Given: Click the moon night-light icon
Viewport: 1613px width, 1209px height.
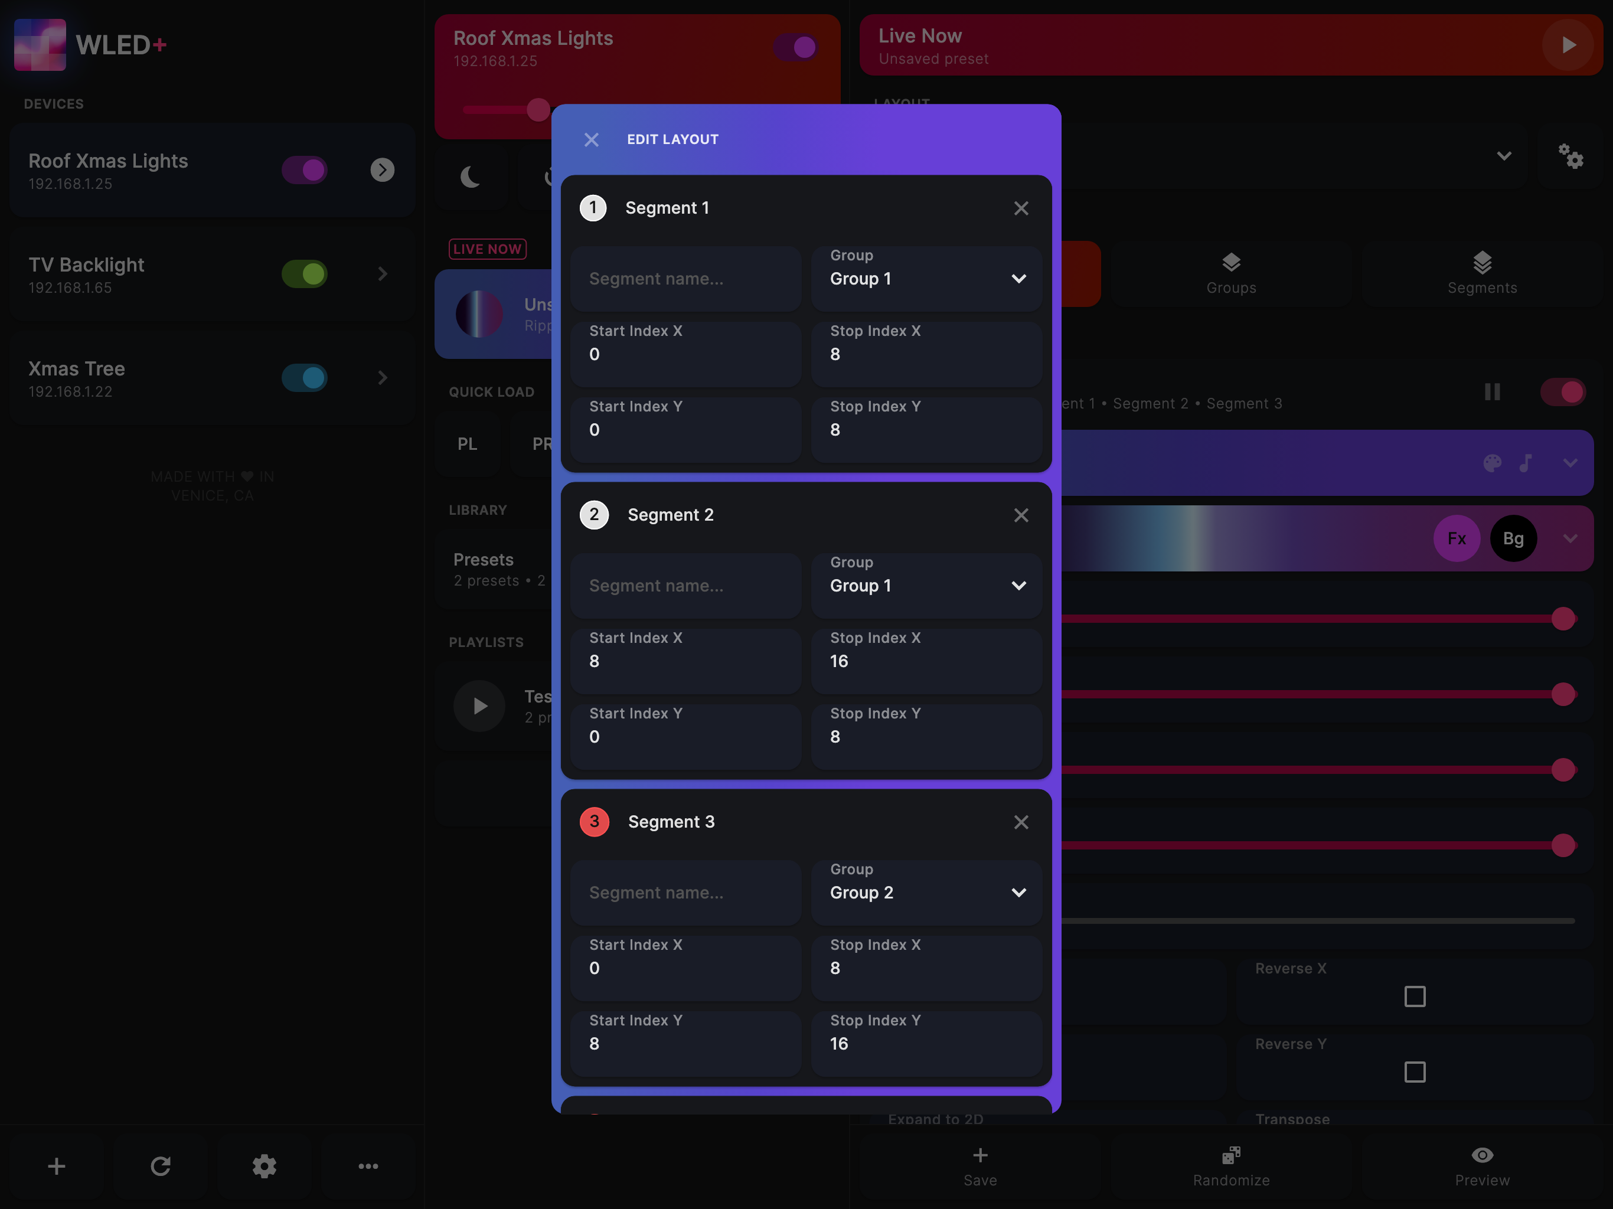Looking at the screenshot, I should pos(471,177).
